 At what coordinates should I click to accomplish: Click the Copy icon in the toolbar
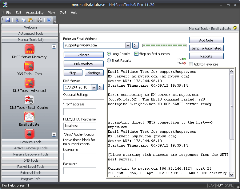(23, 20)
